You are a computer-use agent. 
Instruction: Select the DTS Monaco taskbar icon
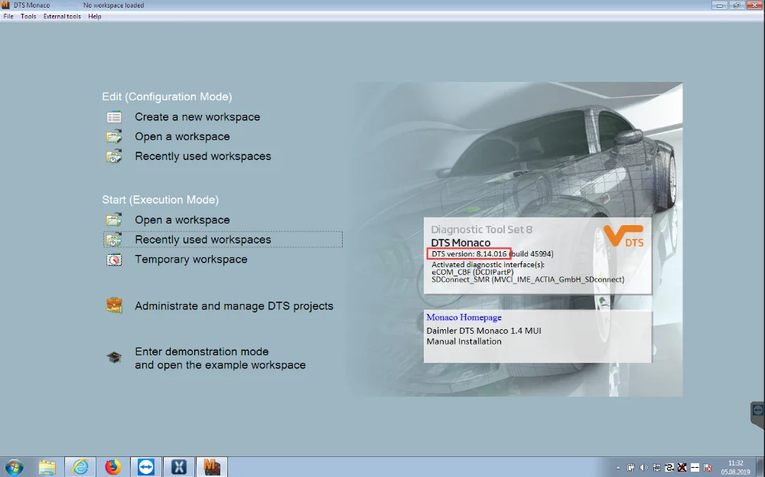click(x=212, y=467)
